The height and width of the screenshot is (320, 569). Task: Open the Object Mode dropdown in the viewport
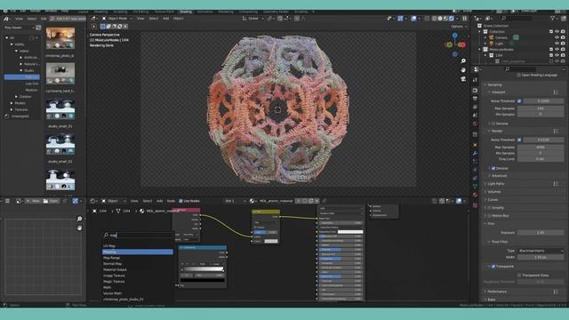click(117, 18)
